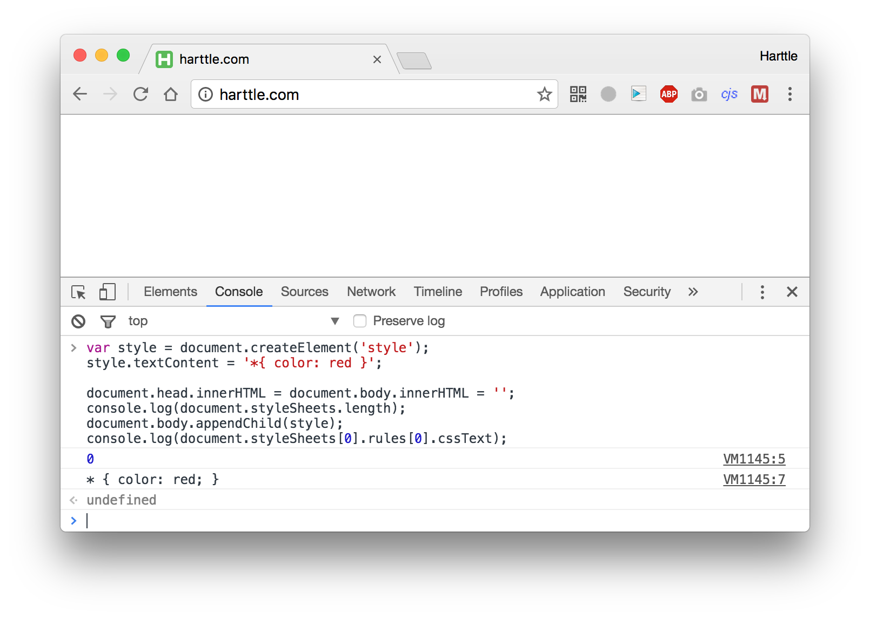Select the inspect element picker tool
The image size is (870, 618).
[78, 292]
